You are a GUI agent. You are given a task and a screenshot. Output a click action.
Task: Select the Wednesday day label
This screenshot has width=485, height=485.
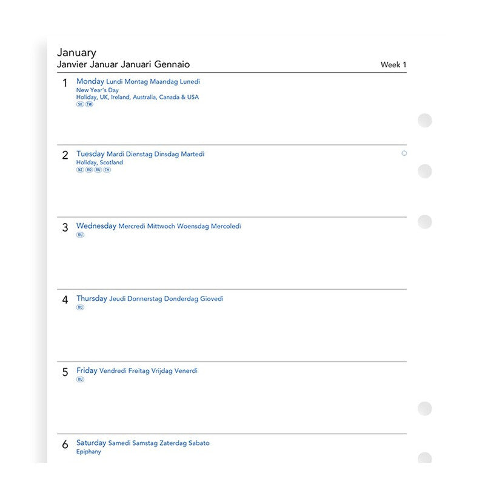[x=96, y=226]
